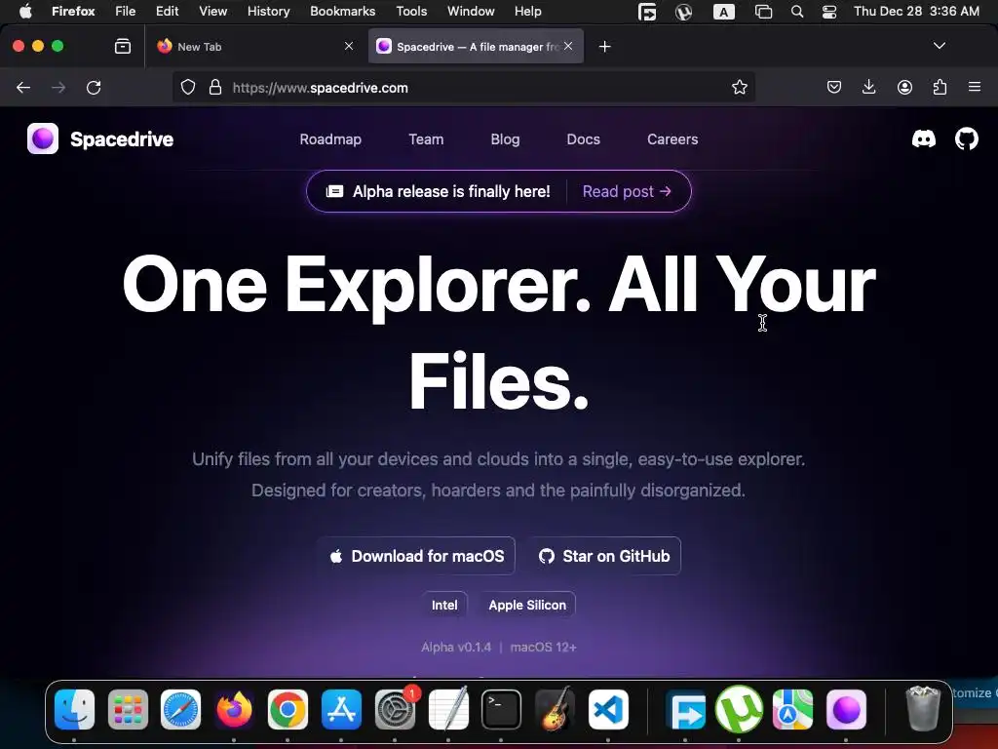This screenshot has width=998, height=749.
Task: Open App Store from the Dock
Action: click(x=341, y=709)
